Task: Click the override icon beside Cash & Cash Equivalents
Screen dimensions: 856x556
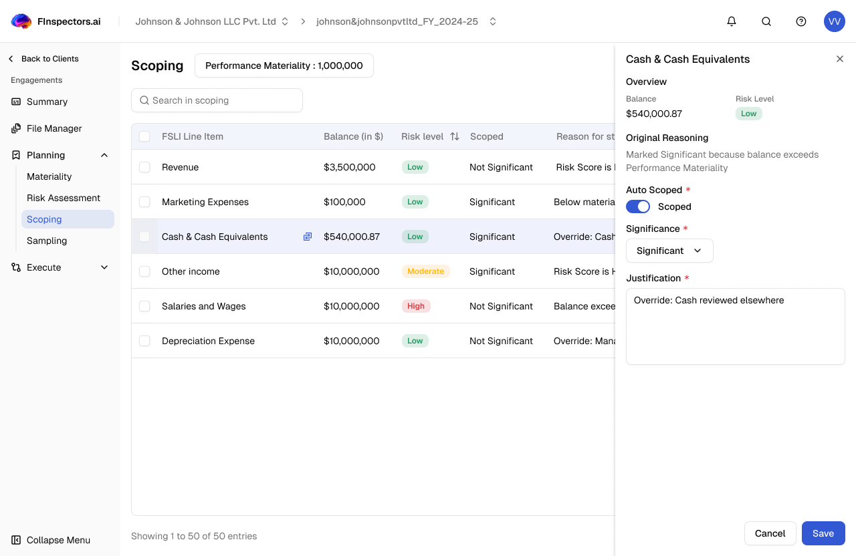Action: tap(308, 237)
